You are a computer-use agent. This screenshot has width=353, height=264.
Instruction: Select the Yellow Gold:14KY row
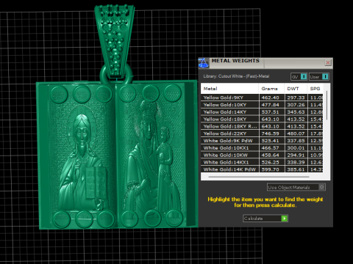(x=262, y=112)
